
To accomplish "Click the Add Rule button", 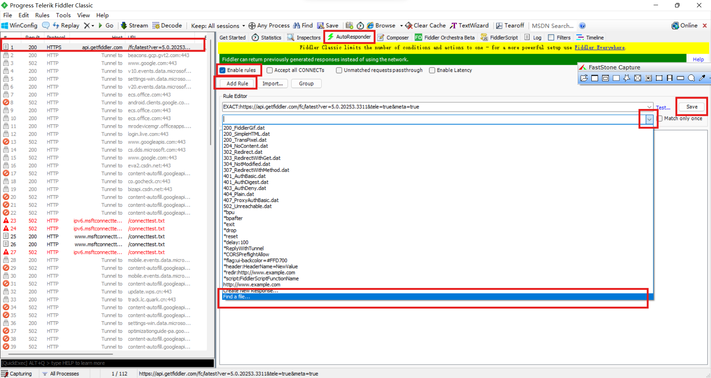I will click(237, 83).
